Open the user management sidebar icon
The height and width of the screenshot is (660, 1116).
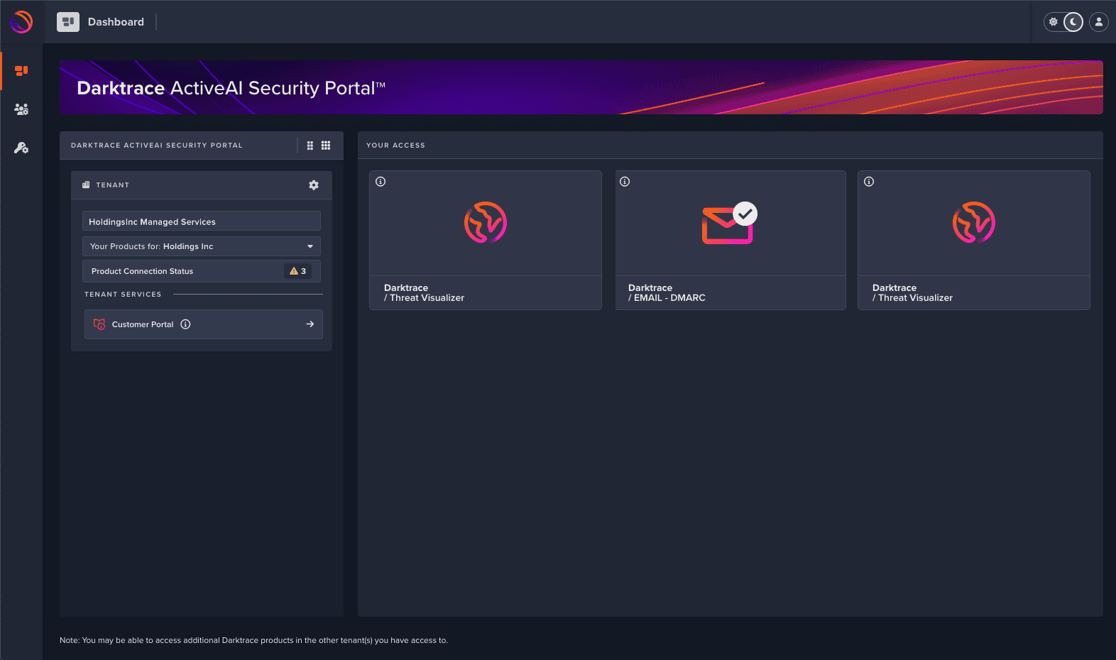point(21,109)
